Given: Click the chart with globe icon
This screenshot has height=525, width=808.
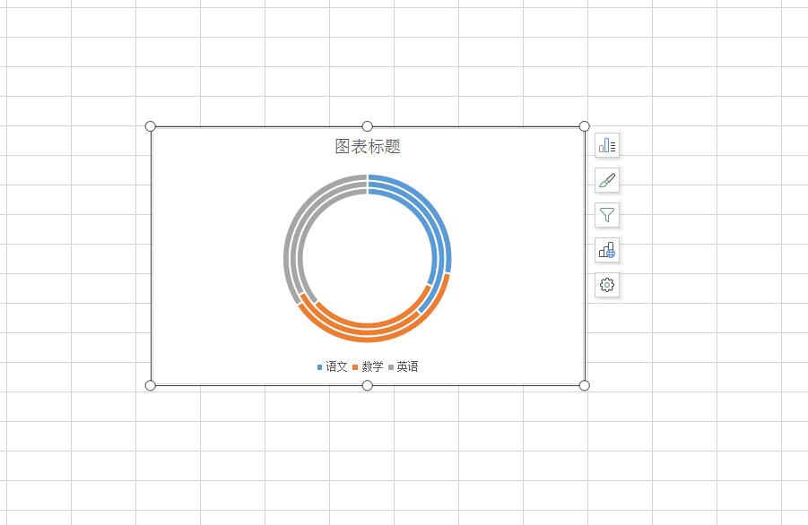Looking at the screenshot, I should click(607, 251).
